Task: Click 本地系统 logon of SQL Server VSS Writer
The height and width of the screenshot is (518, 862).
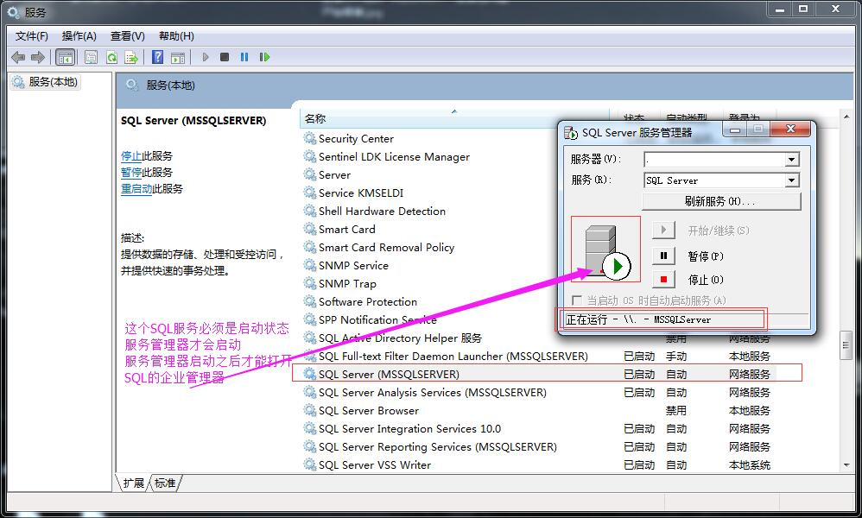Action: [x=750, y=464]
